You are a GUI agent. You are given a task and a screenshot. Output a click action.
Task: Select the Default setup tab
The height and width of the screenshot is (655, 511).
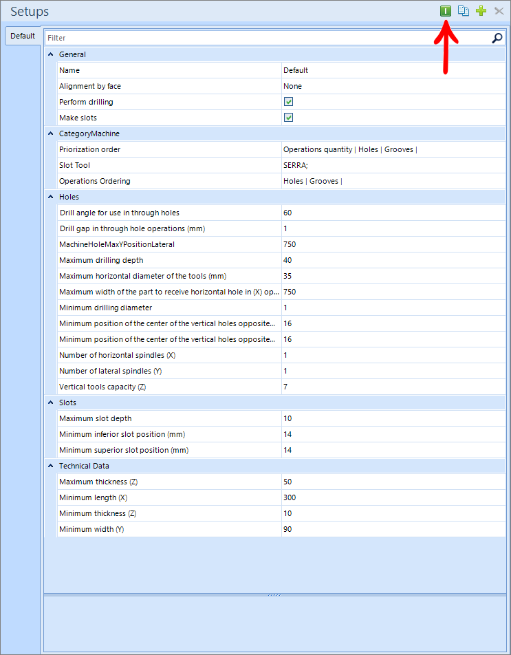23,36
